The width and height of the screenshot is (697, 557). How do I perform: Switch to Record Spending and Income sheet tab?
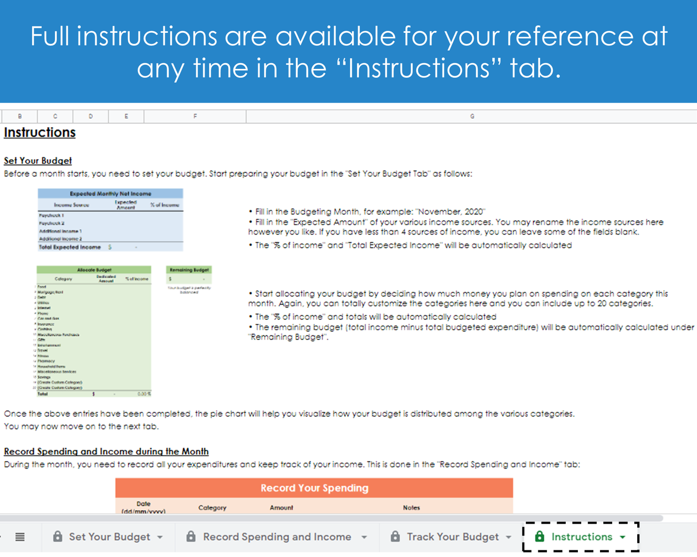(x=277, y=537)
